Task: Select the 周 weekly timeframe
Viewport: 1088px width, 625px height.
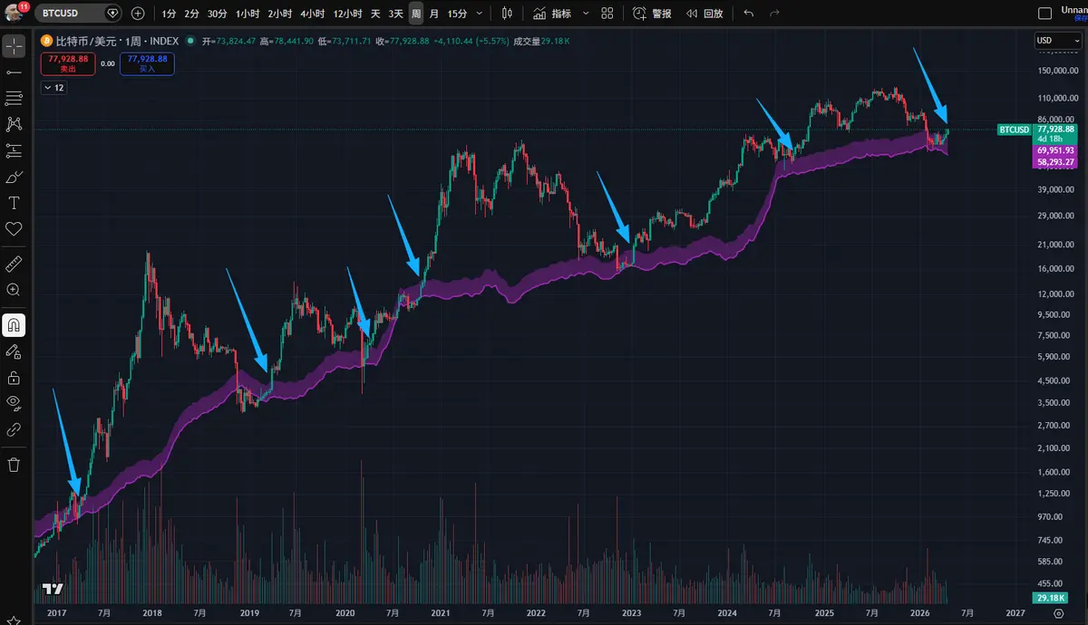Action: click(x=415, y=14)
